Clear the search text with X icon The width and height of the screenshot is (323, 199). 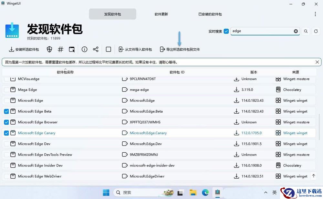coord(296,31)
